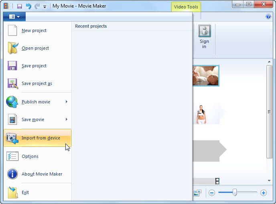The height and width of the screenshot is (204, 276).
Task: Choose Open project from the menu
Action: click(x=37, y=48)
